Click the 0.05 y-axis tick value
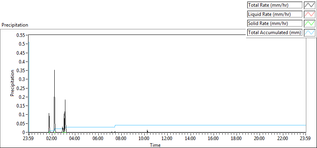Image resolution: width=317 pixels, height=148 pixels. pos(21,123)
